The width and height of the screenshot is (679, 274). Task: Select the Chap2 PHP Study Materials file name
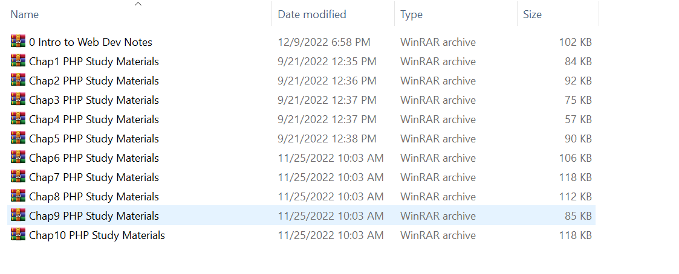coord(94,81)
